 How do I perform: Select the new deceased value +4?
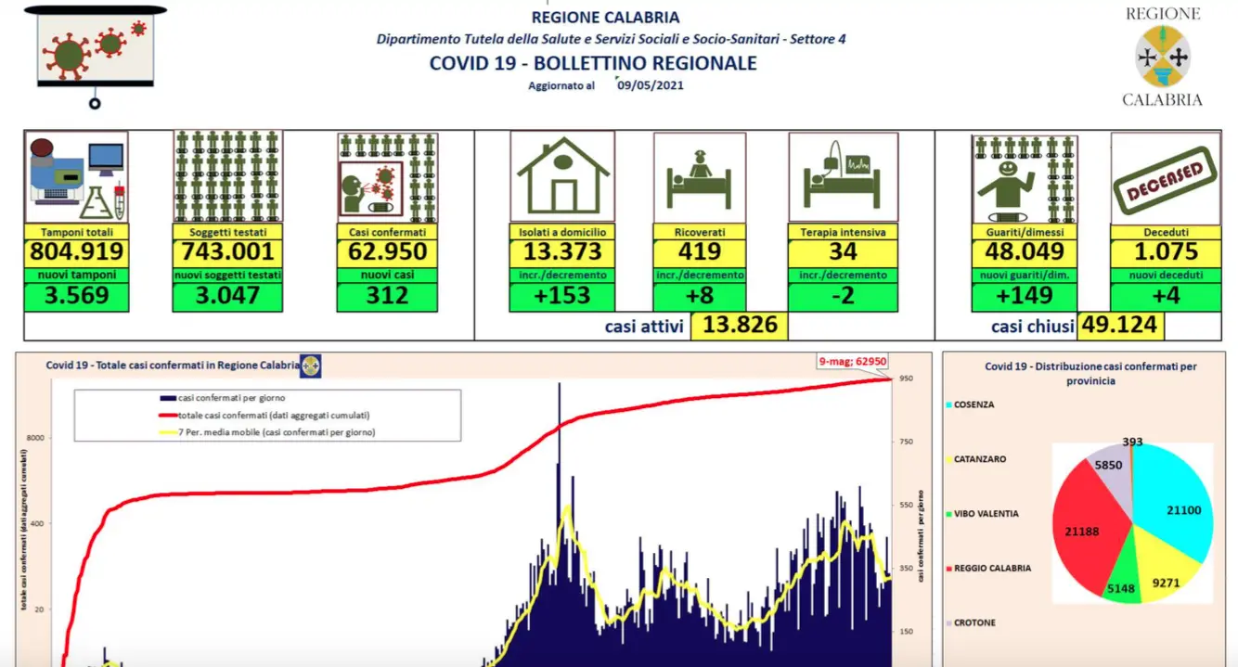(x=1164, y=297)
